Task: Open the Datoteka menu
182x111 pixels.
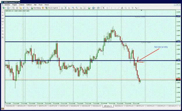Action: pos(7,5)
